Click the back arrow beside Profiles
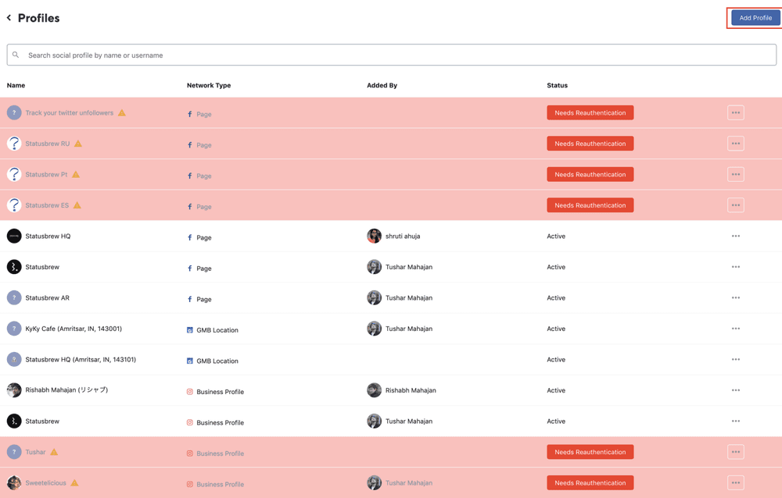The width and height of the screenshot is (782, 498). point(9,18)
